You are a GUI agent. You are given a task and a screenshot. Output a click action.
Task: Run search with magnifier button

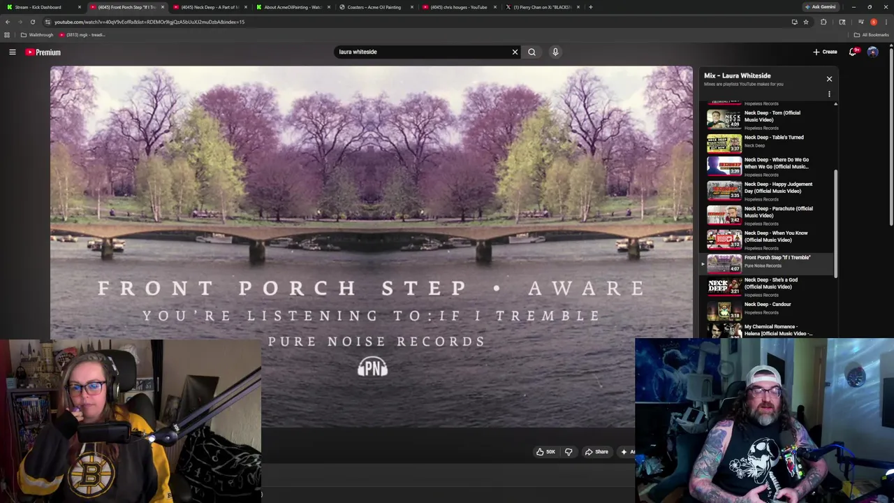point(532,52)
